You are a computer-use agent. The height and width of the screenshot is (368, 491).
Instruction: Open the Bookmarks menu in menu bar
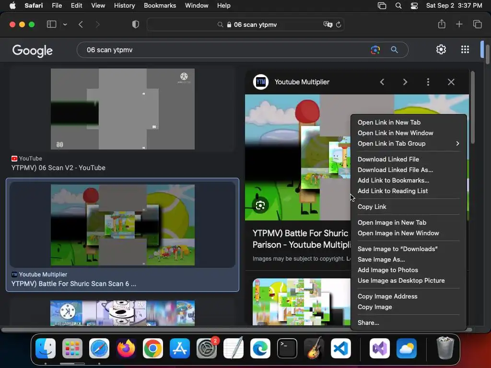pos(160,6)
